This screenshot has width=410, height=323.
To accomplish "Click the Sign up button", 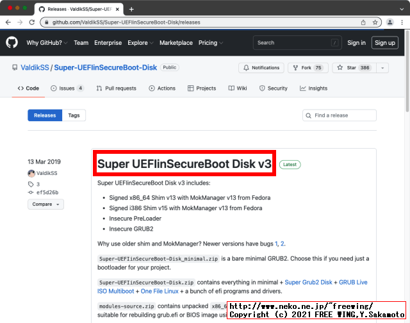I will (x=384, y=43).
